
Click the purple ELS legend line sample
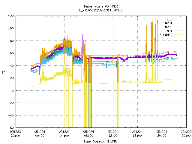(x=178, y=19)
